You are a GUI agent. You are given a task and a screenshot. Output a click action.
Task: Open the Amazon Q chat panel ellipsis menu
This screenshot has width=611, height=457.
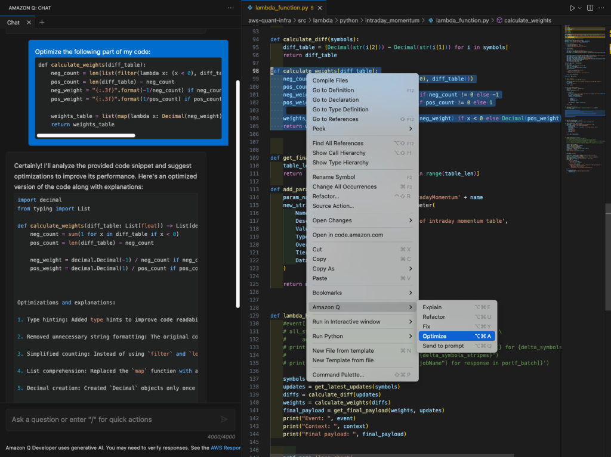(230, 7)
